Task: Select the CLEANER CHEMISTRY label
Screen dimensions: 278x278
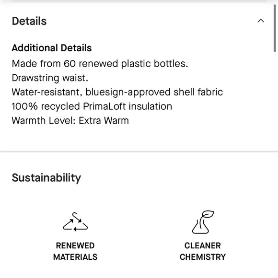Action: coord(203,251)
